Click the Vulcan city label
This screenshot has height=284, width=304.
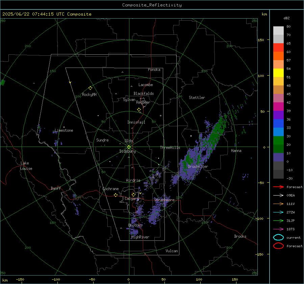172,251
